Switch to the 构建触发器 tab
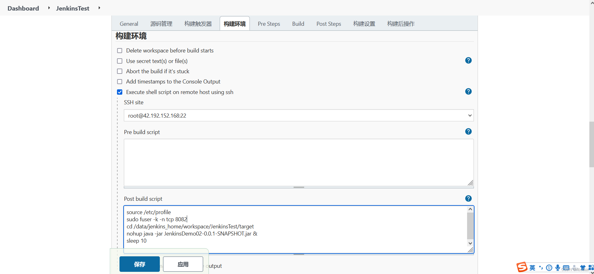Viewport: 594px width, 274px height. point(198,24)
